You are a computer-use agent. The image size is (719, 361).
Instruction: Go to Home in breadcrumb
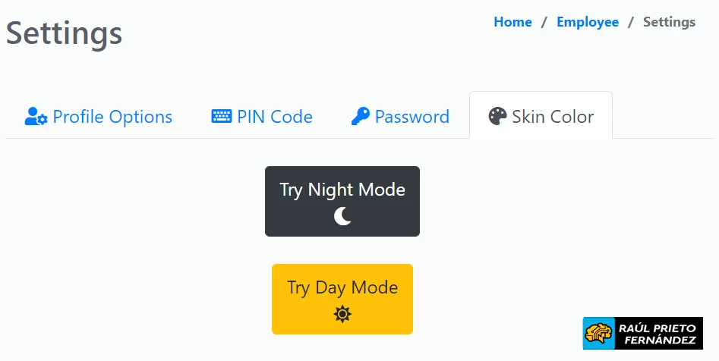coord(512,22)
